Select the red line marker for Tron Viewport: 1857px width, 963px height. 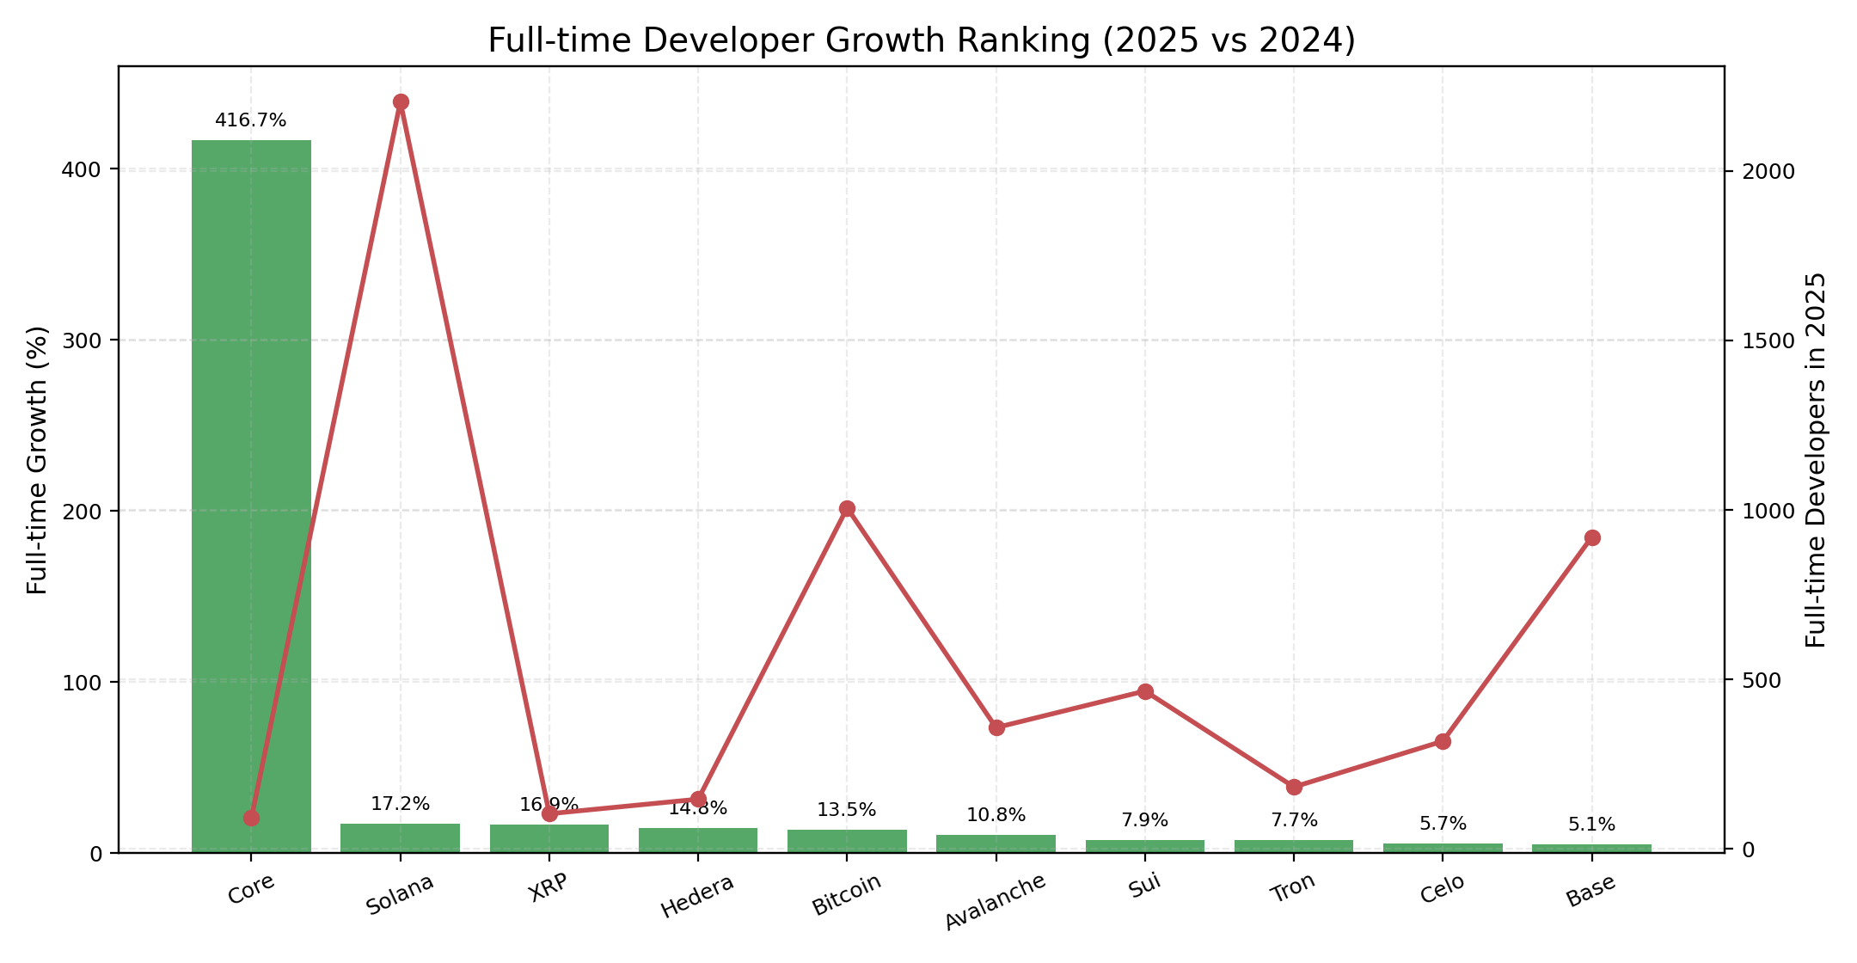(x=1294, y=787)
